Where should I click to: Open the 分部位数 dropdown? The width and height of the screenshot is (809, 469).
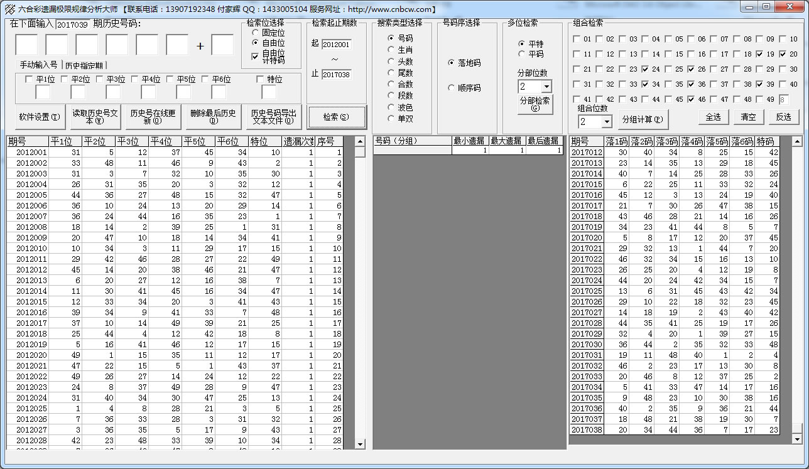pyautogui.click(x=546, y=87)
